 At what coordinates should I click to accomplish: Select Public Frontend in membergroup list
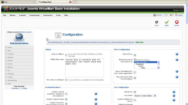pos(146,62)
